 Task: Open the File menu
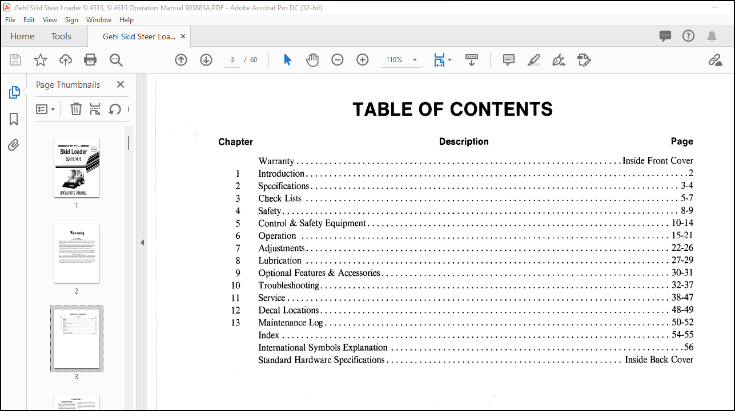click(x=10, y=20)
